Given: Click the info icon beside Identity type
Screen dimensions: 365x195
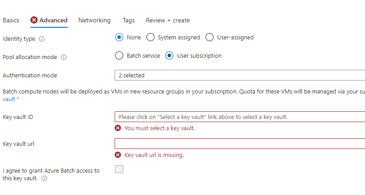Looking at the screenshot, I should tap(42, 39).
